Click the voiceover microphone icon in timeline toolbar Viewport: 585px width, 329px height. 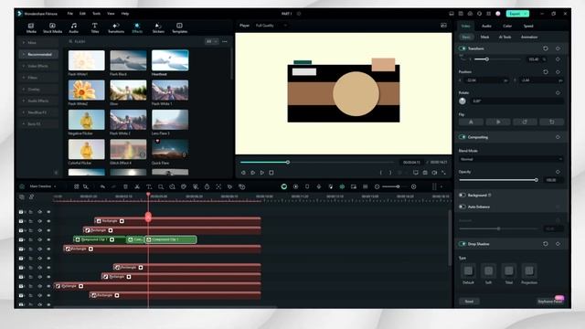coord(319,186)
